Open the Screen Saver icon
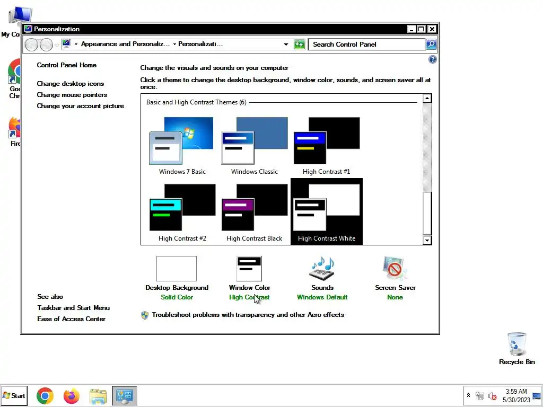The image size is (543, 407). coord(395,269)
